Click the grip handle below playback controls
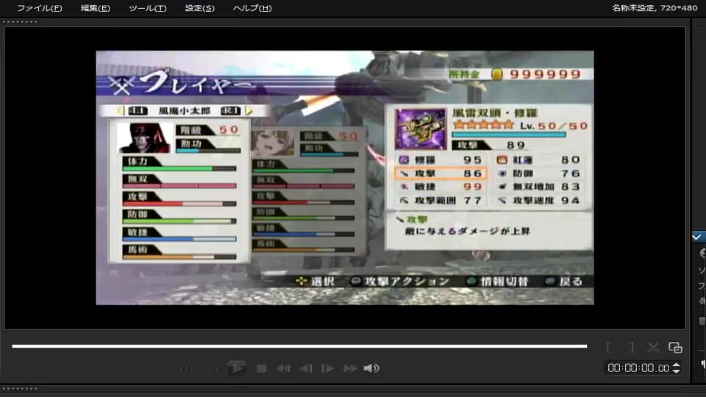This screenshot has height=397, width=706. (x=21, y=388)
